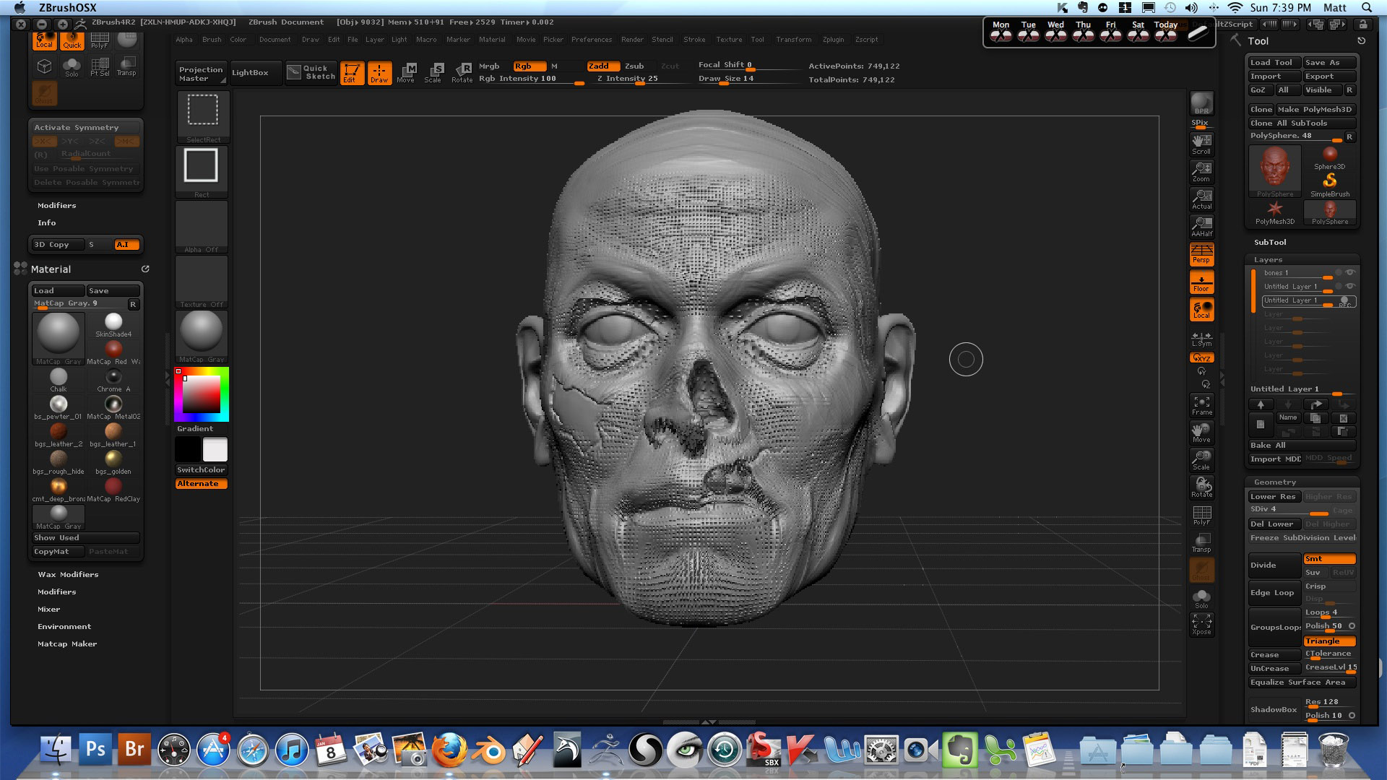This screenshot has width=1387, height=780.
Task: Select the Move transform mode icon
Action: click(x=406, y=72)
